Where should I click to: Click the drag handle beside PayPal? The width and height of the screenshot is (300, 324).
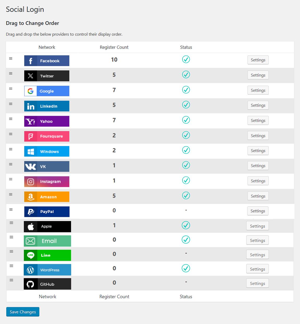11,210
